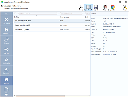The width and height of the screenshot is (129, 97).
Task: Open the Password section
Action: click(6, 31)
